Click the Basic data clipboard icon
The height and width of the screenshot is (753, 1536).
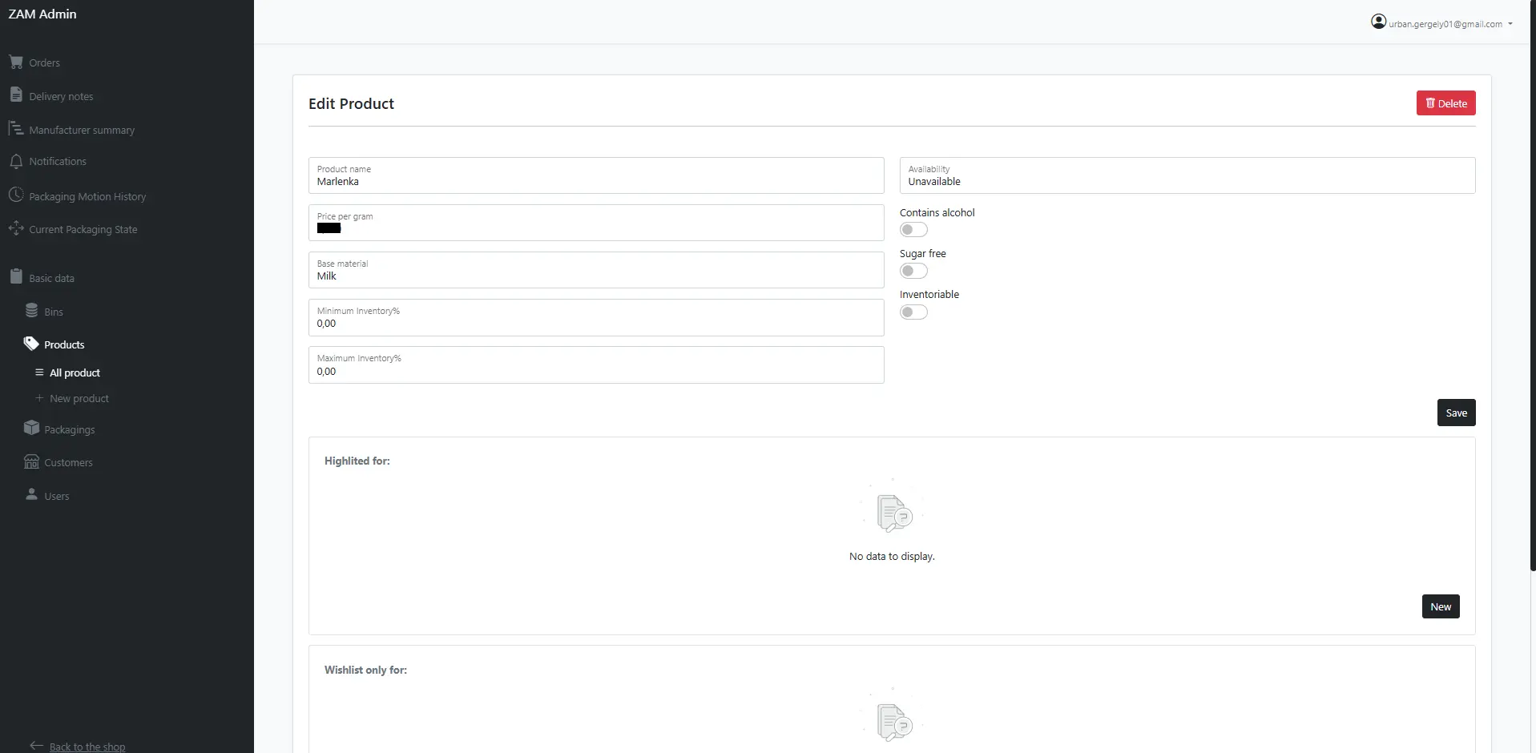coord(16,276)
